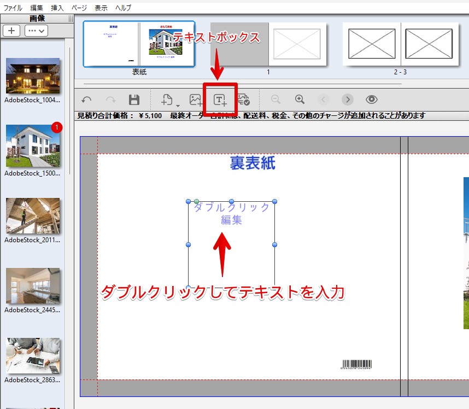This screenshot has height=409, width=469.
Task: Open the add page layout dropdown
Action: coord(169,100)
